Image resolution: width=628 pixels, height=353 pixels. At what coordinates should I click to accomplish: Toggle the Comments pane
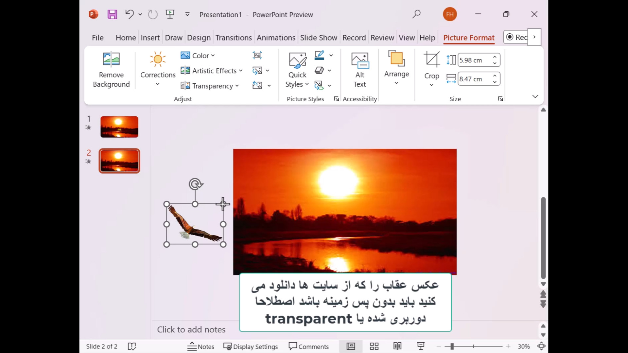(x=308, y=346)
